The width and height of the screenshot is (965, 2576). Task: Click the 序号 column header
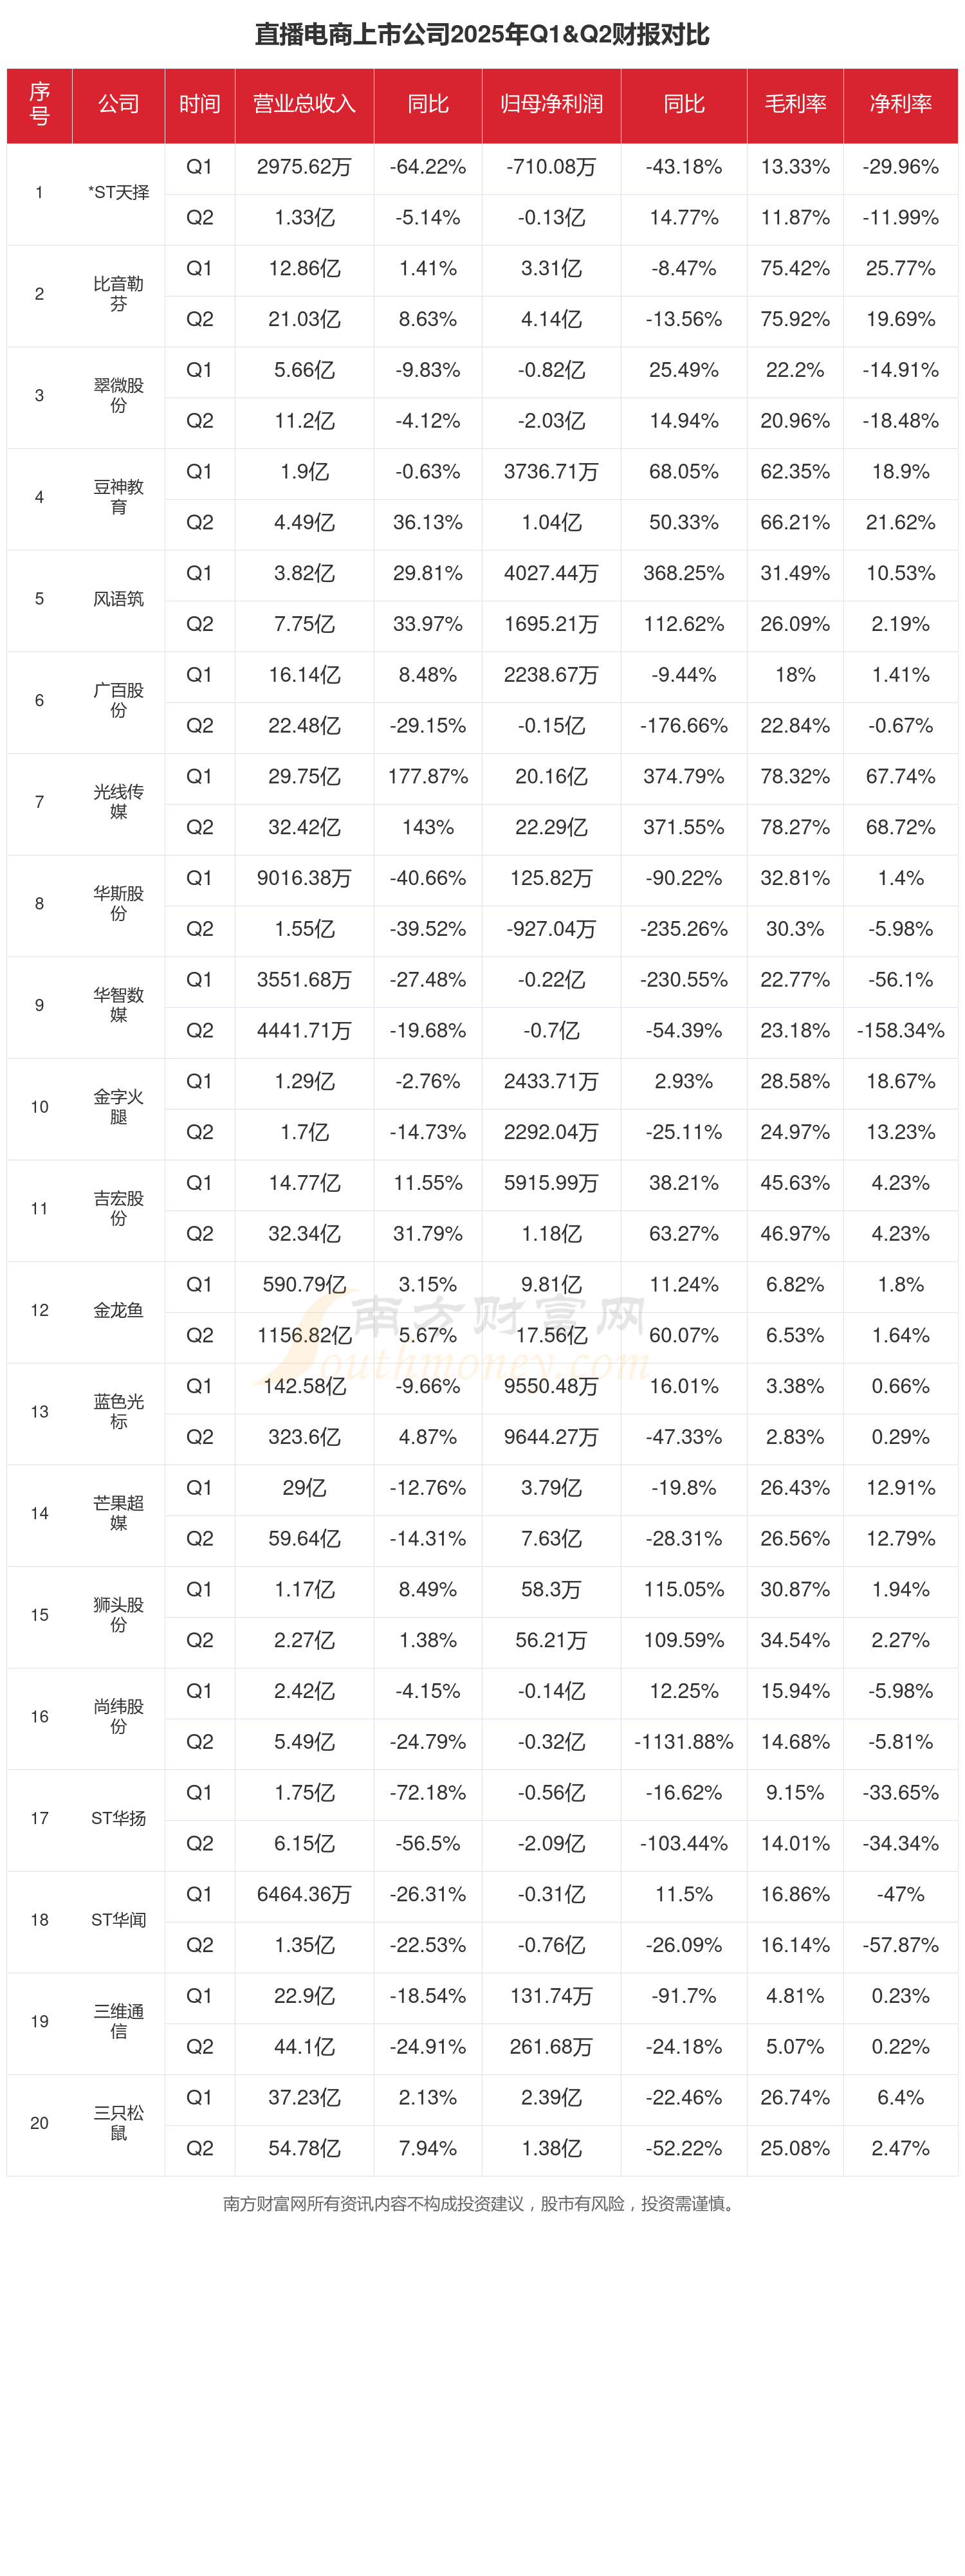pyautogui.click(x=39, y=105)
